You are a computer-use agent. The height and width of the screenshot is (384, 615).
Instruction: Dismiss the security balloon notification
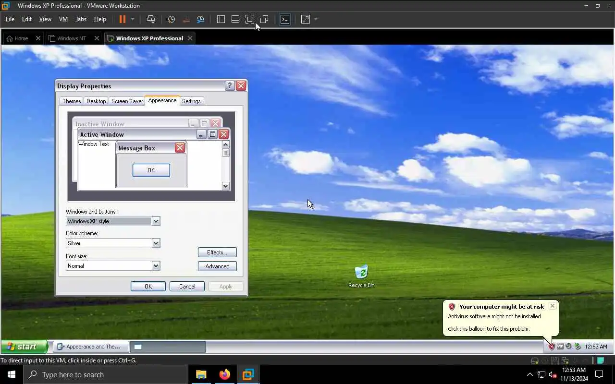point(553,306)
